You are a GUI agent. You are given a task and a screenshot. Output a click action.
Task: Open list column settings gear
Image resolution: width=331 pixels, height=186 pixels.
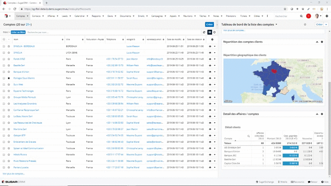(x=212, y=39)
